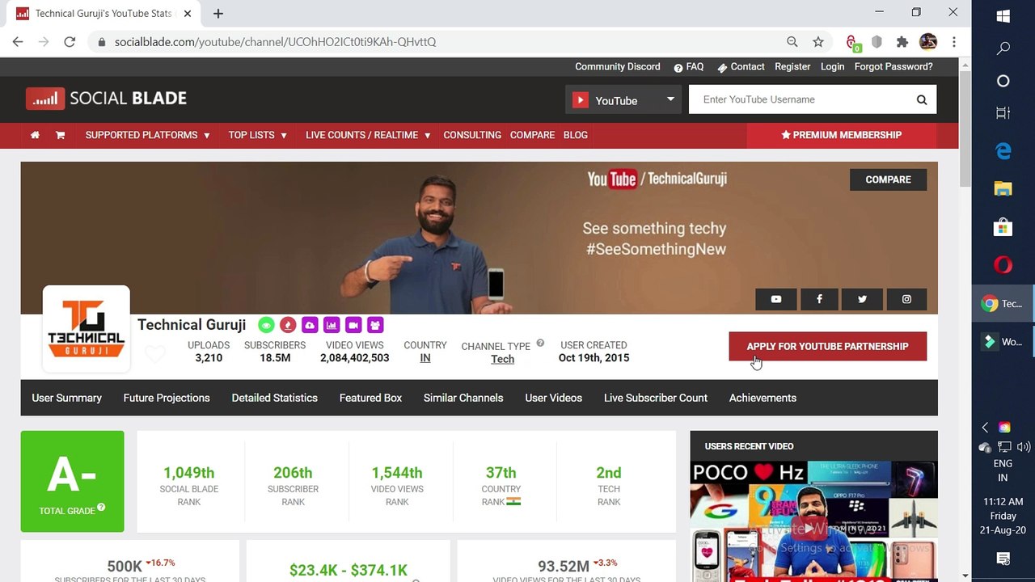Image resolution: width=1035 pixels, height=582 pixels.
Task: Click the Total Grade help icon
Action: [101, 508]
